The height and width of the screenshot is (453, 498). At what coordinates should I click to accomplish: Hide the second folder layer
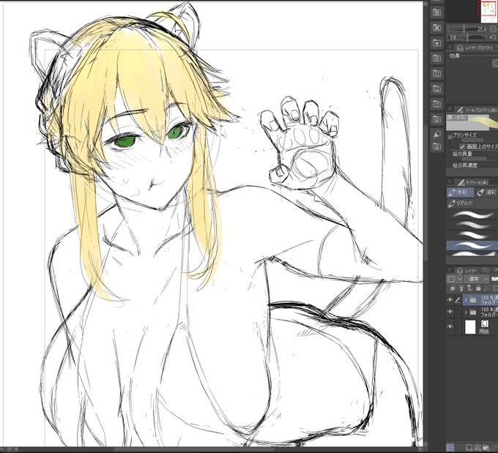coord(450,312)
